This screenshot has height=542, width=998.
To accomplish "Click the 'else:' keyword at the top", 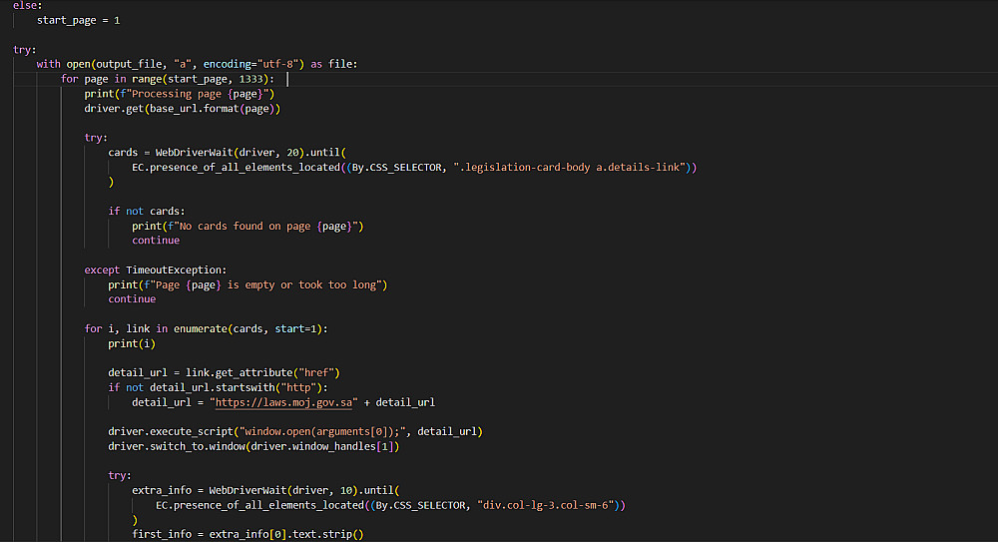I will point(27,5).
